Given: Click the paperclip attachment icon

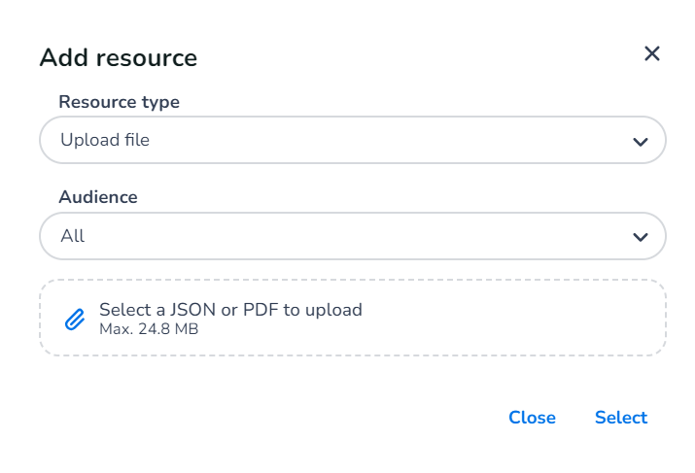Looking at the screenshot, I should click(x=75, y=320).
